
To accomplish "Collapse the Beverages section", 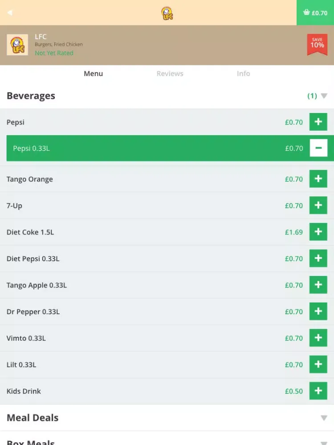I will [x=324, y=96].
